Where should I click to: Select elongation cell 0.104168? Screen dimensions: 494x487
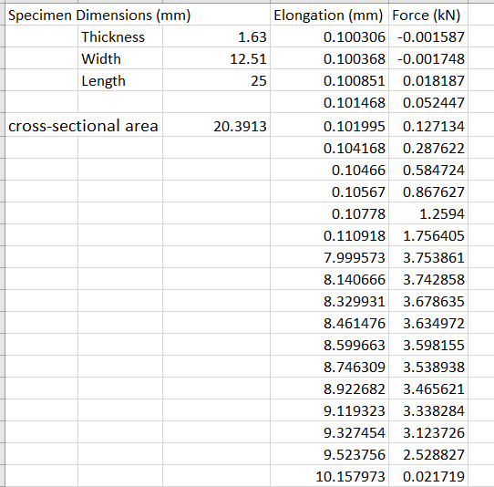330,148
